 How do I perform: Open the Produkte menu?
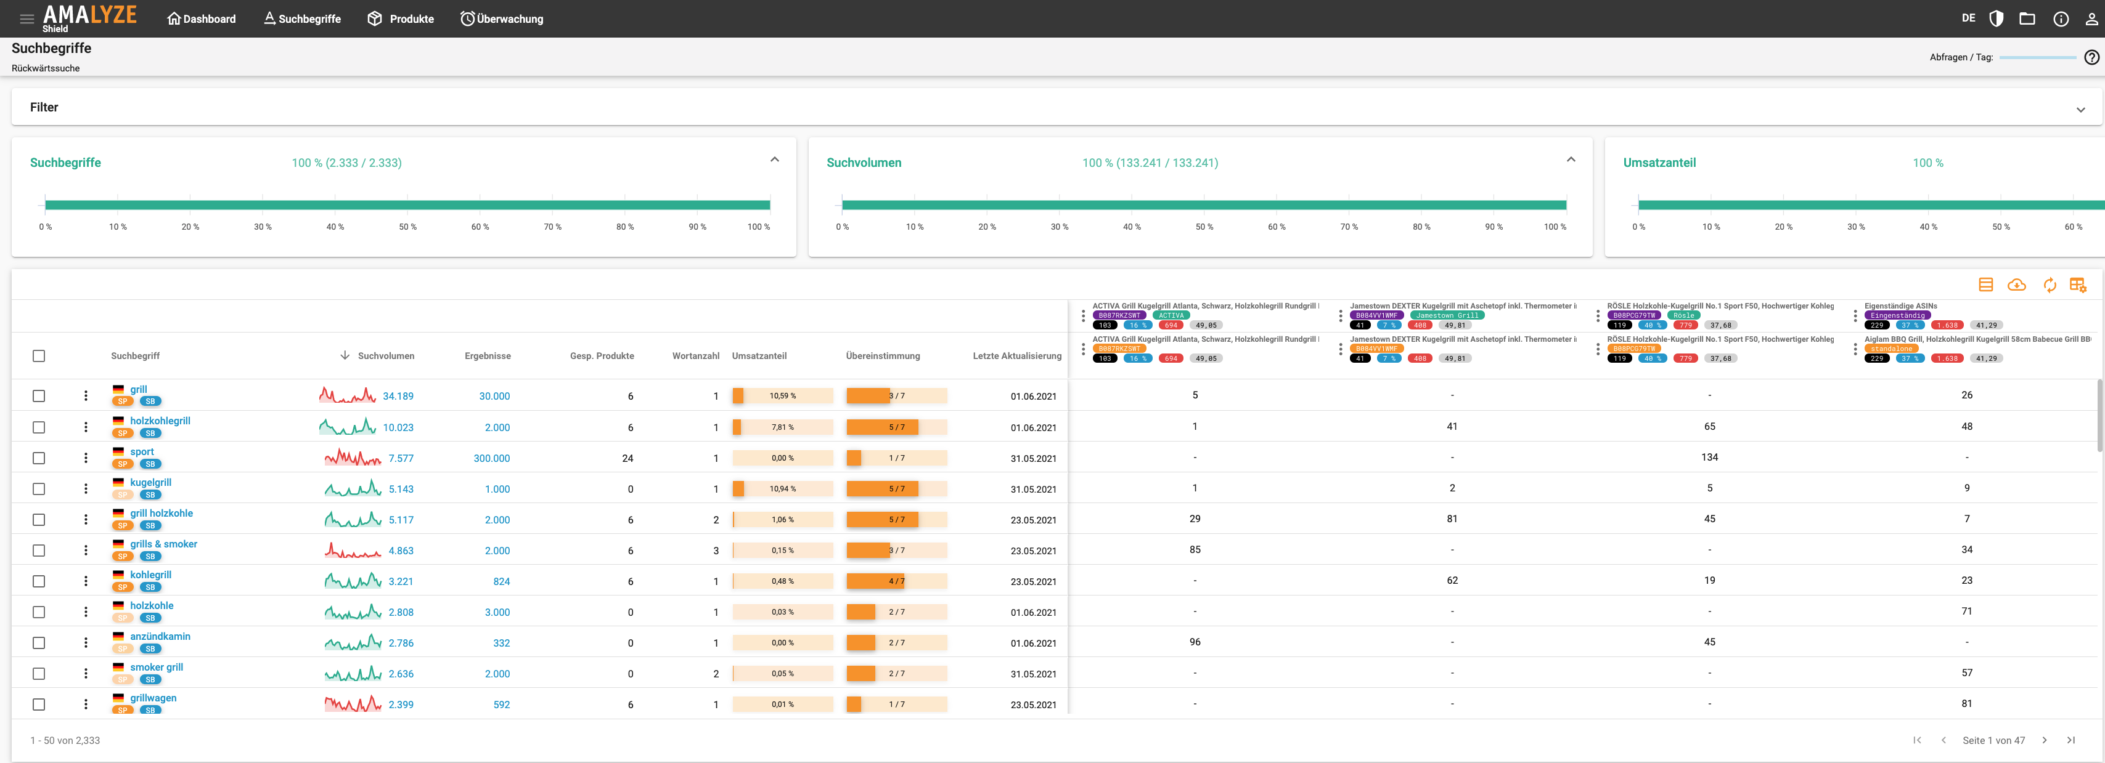(401, 18)
